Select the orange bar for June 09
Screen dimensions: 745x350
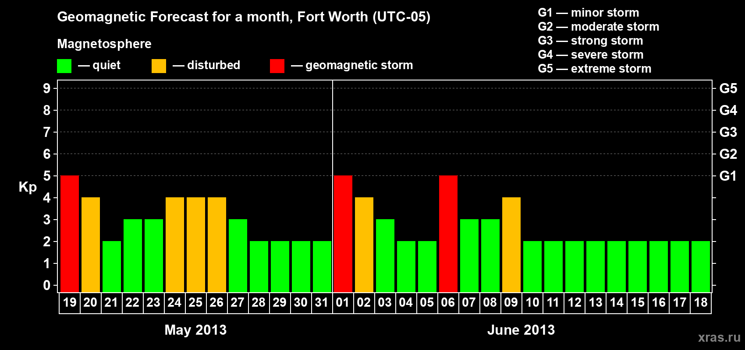tap(511, 245)
